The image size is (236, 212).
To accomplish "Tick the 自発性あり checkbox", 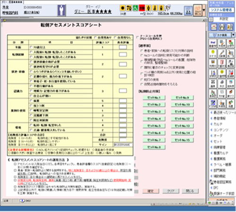I will tap(95, 37).
